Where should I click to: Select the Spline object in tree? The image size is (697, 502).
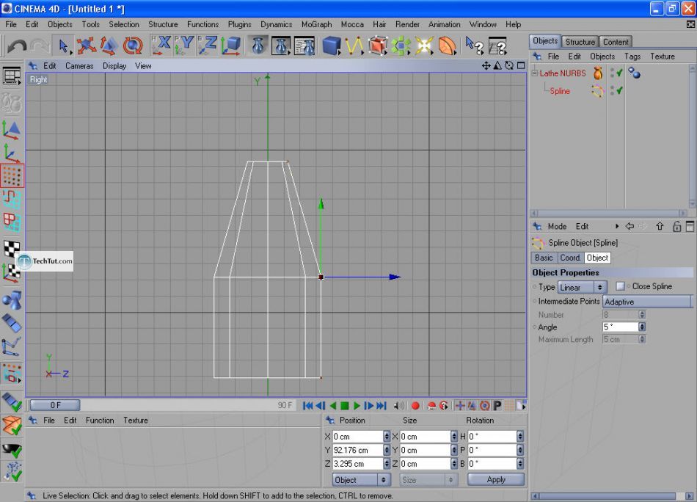pos(560,91)
